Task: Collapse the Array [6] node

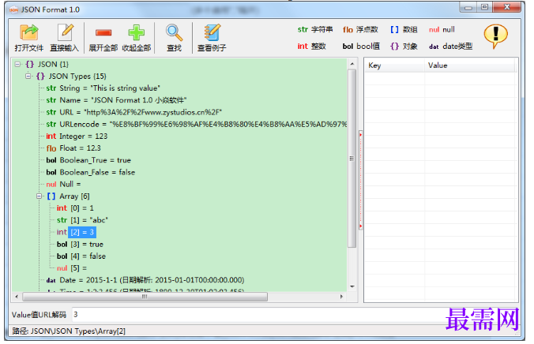Action: (39, 196)
